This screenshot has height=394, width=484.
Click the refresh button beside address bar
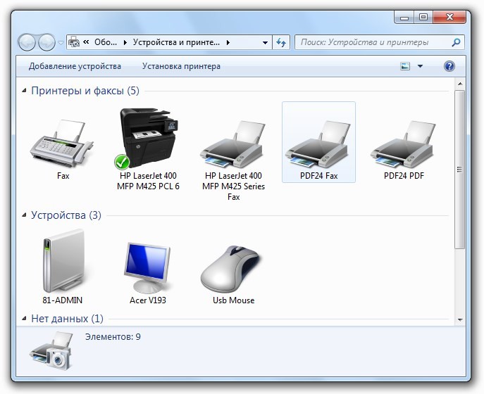click(282, 42)
